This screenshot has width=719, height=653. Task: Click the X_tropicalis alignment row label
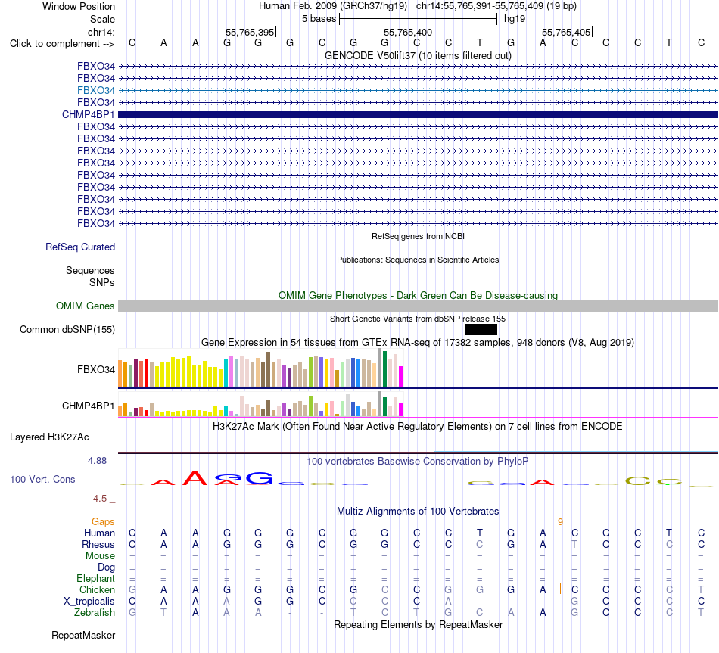coord(89,602)
